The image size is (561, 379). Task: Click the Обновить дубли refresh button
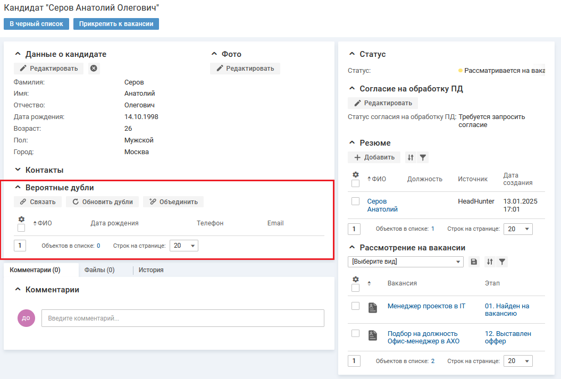(103, 202)
